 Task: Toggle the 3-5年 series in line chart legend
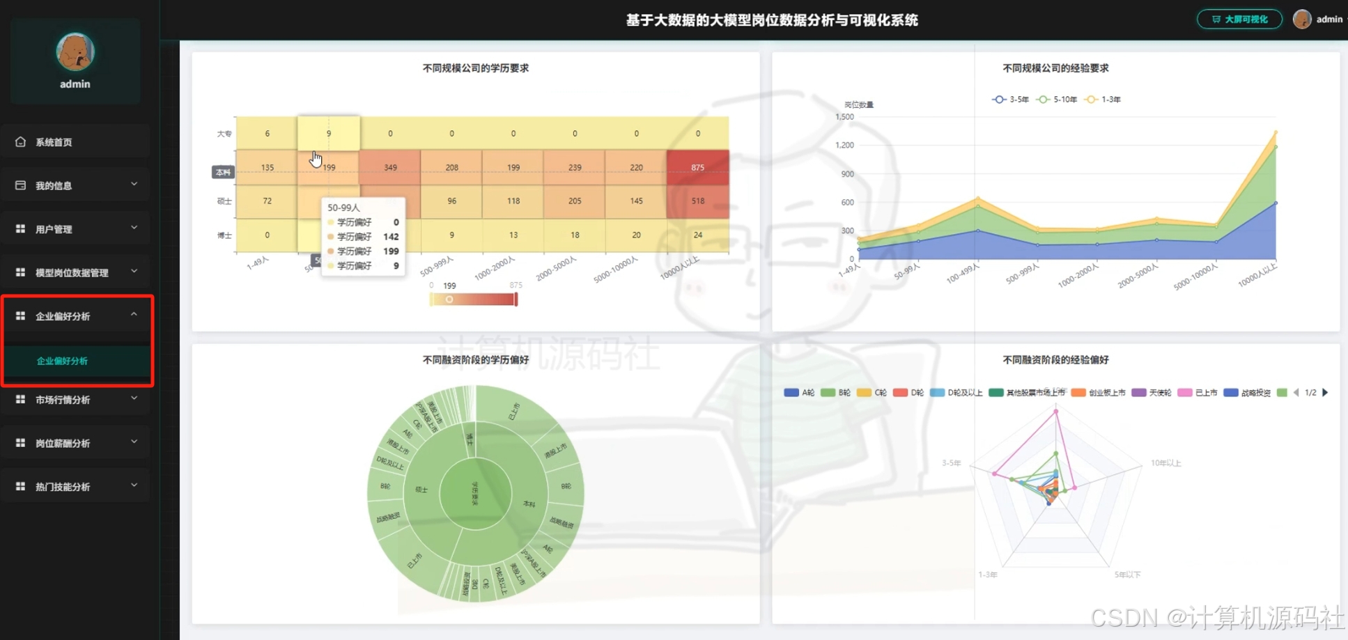click(1010, 100)
